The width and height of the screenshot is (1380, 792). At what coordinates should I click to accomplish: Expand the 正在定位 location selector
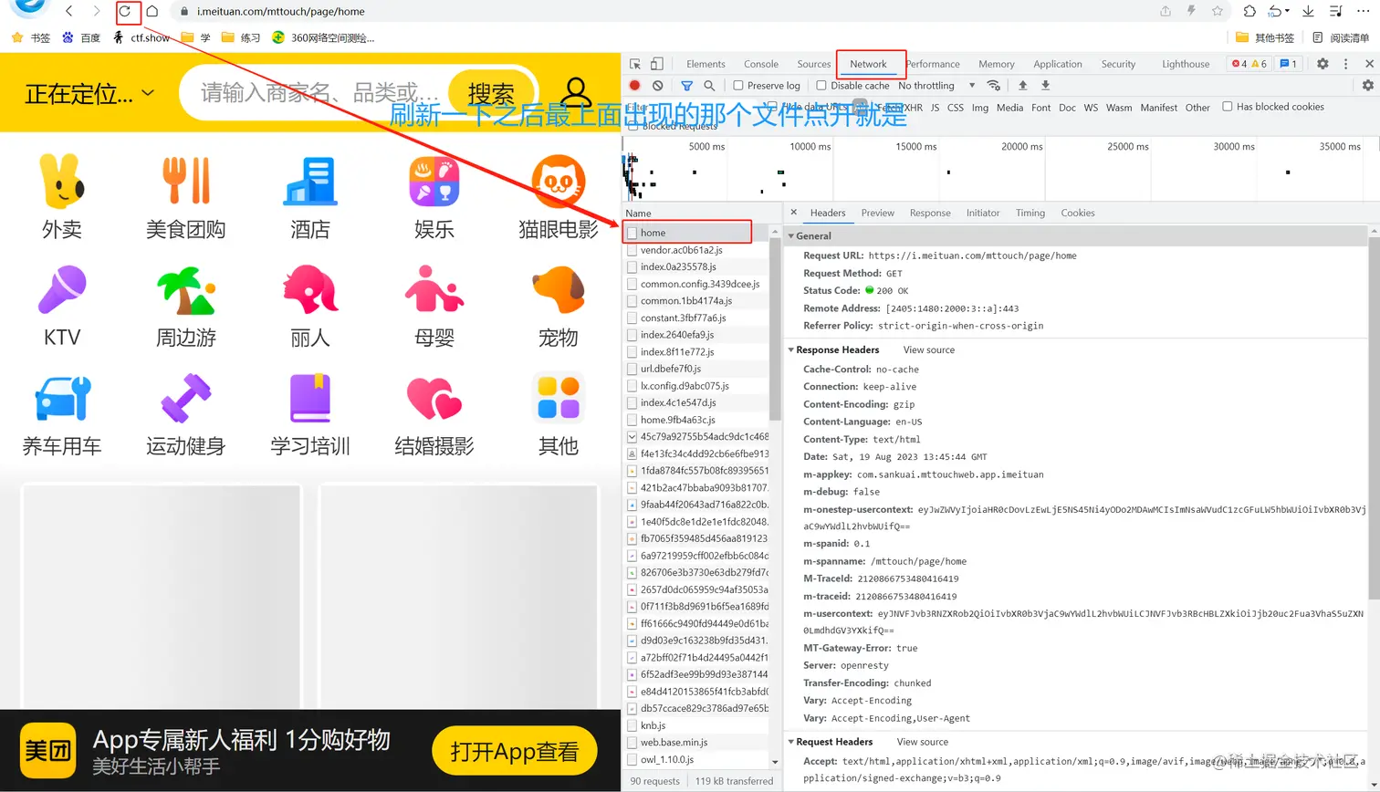89,93
